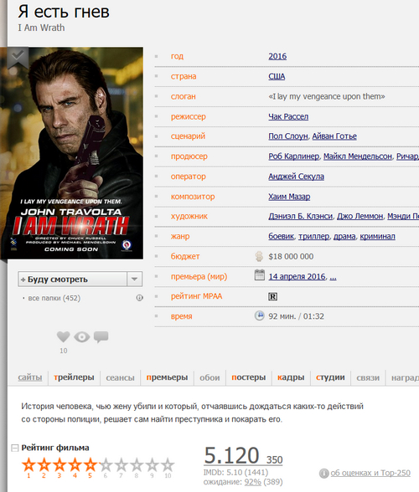Click the heart favorite icon
Image resolution: width=419 pixels, height=492 pixels.
click(63, 336)
